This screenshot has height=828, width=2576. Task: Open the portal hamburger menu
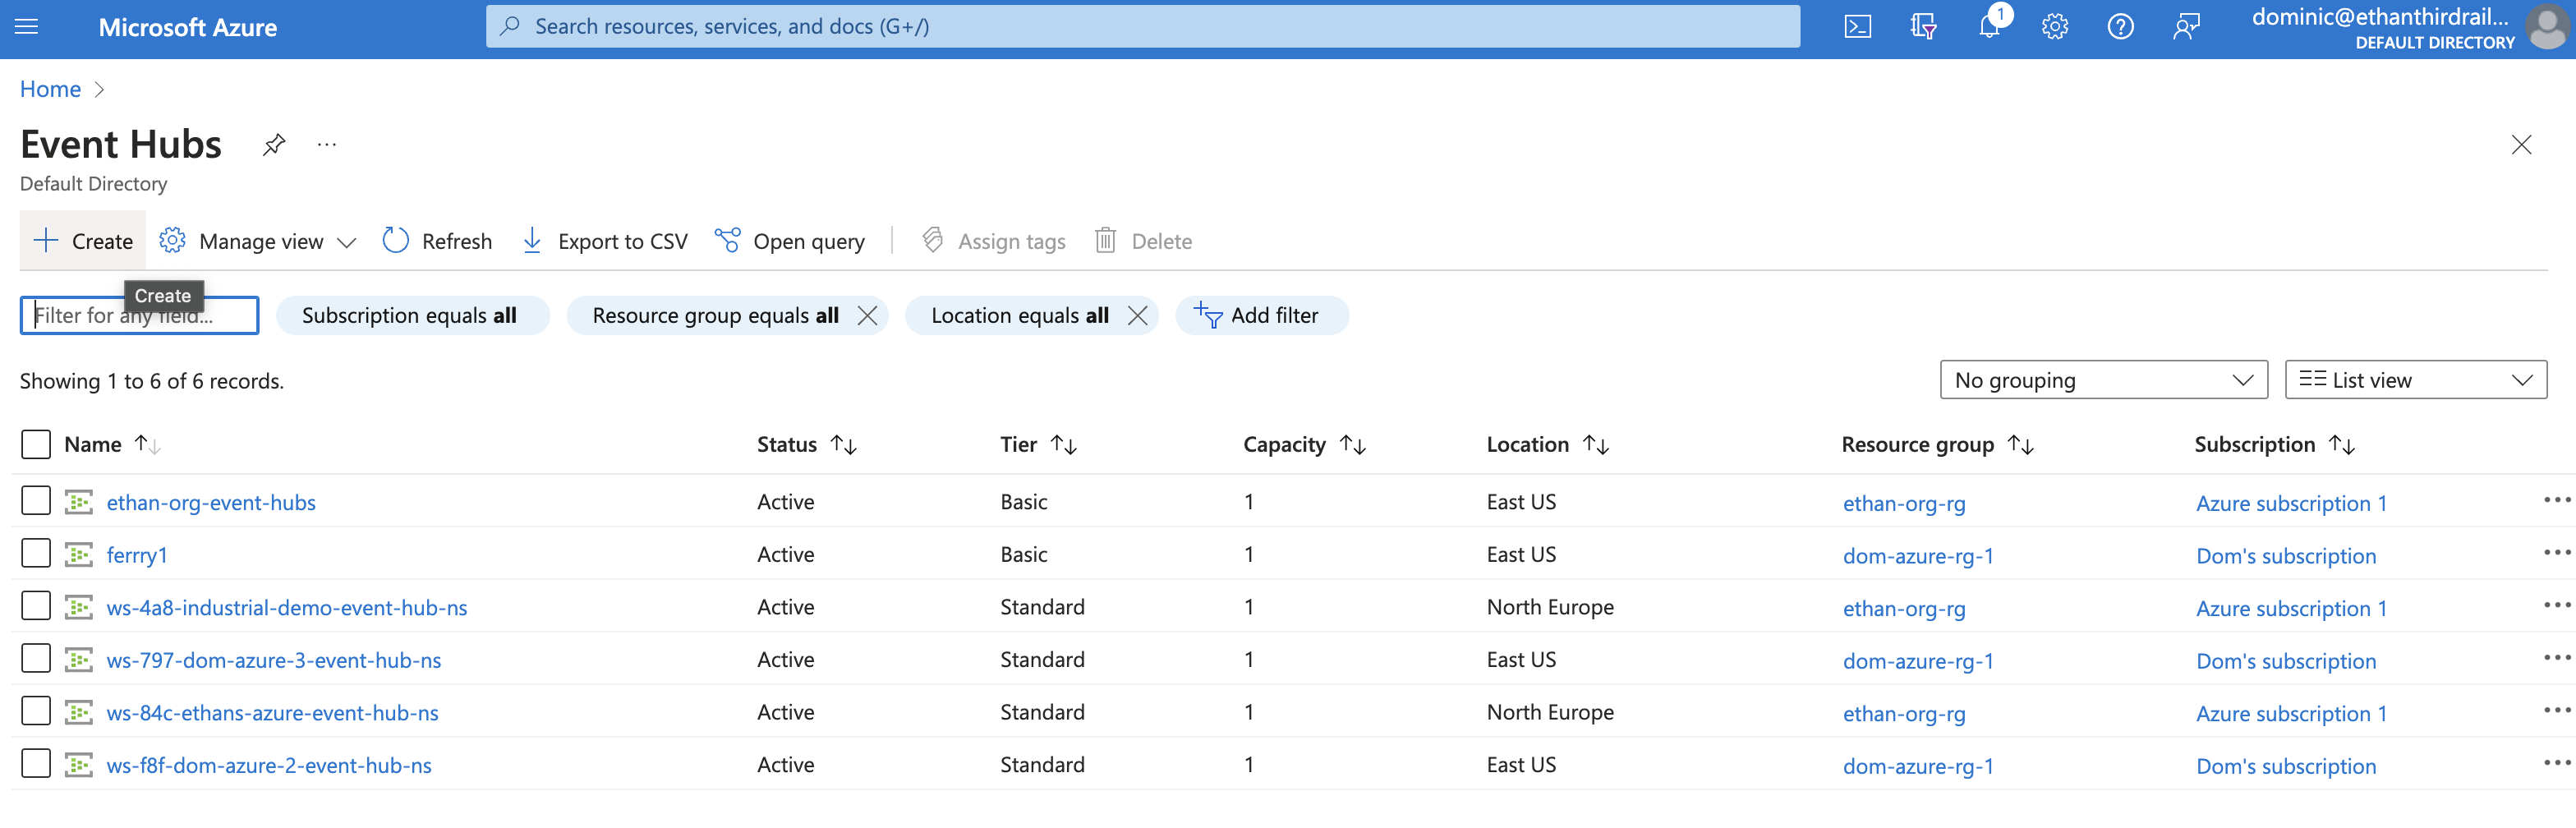(26, 27)
